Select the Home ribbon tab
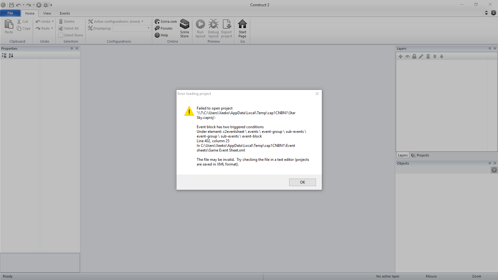Viewport: 498px width, 280px height. tap(30, 13)
